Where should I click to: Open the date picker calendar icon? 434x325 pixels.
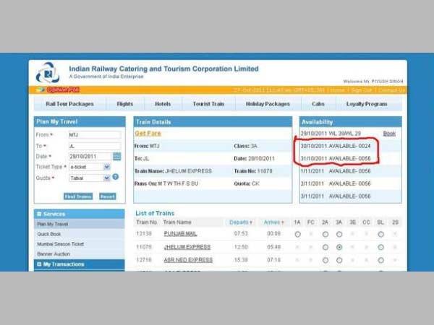pos(116,156)
